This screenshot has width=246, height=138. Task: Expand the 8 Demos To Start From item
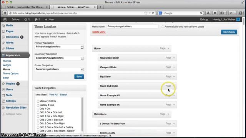174,123
